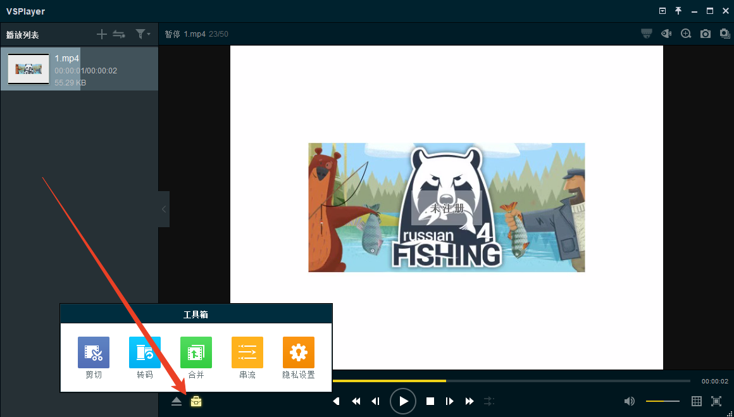Select 1.mp4 thumbnail in the playlist
Image resolution: width=734 pixels, height=417 pixels.
pos(28,69)
